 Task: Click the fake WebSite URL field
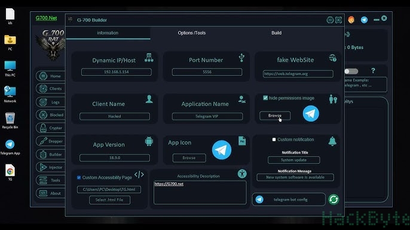[x=298, y=74]
